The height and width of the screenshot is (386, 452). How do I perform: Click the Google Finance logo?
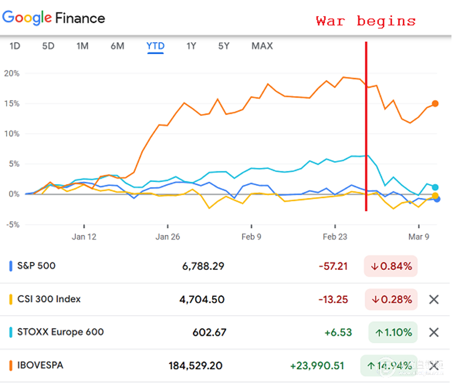click(x=54, y=18)
